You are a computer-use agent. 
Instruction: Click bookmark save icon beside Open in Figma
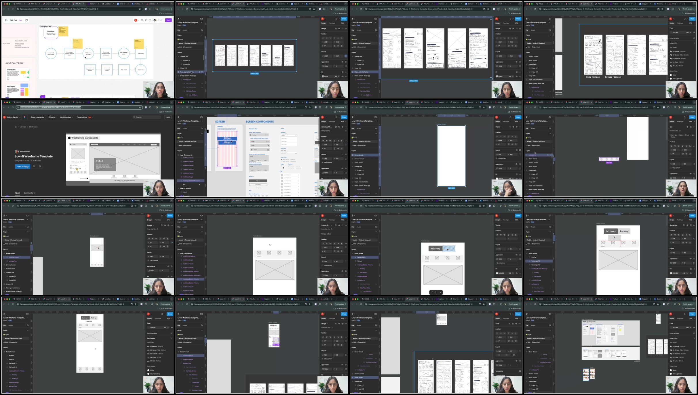click(x=40, y=166)
